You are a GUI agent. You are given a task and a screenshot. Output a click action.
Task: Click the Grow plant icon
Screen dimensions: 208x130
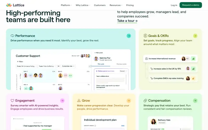79,101
